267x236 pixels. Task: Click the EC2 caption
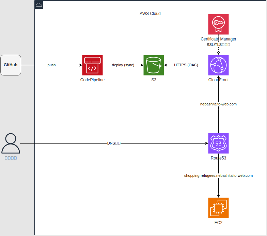pos(218,223)
